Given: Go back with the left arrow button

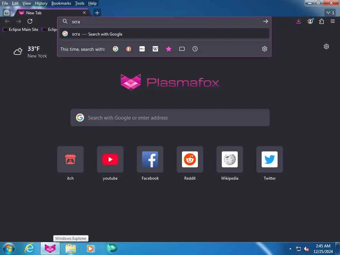Looking at the screenshot, I should (x=7, y=21).
